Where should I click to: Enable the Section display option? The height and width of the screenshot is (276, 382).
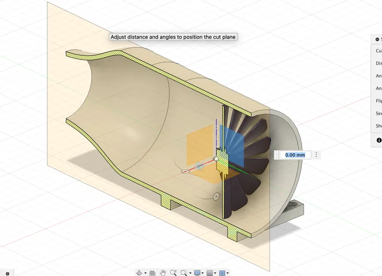(x=378, y=113)
